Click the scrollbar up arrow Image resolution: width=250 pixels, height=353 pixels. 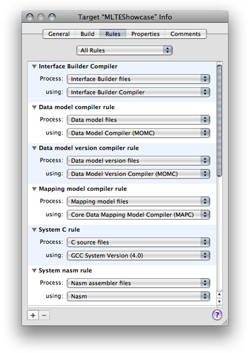click(220, 294)
